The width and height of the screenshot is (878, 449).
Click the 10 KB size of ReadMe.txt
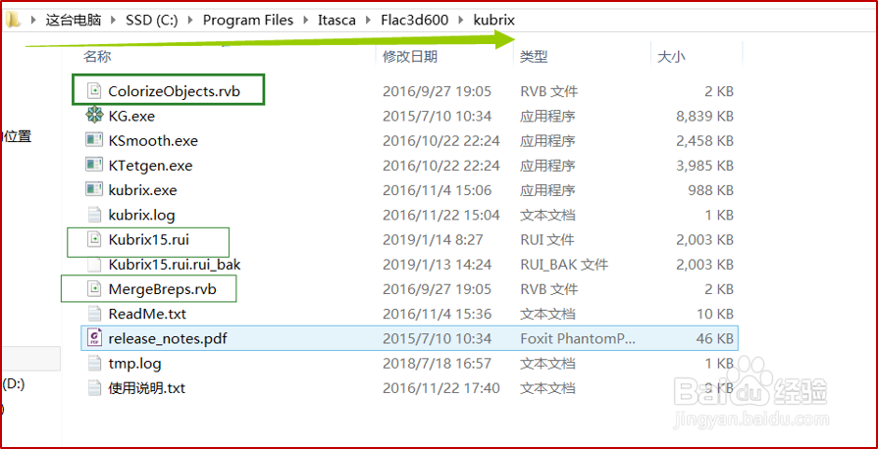click(x=715, y=314)
